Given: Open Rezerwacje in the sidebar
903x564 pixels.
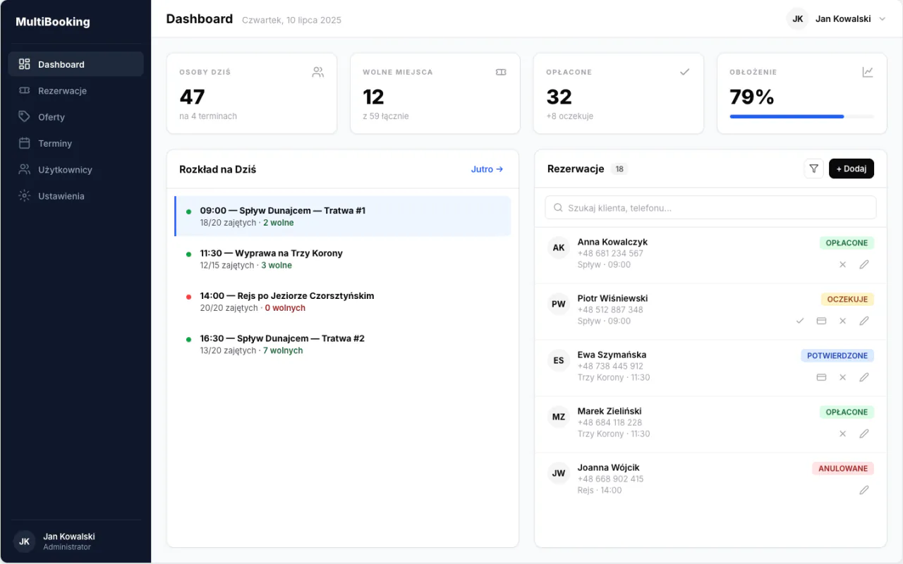Looking at the screenshot, I should click(x=75, y=90).
